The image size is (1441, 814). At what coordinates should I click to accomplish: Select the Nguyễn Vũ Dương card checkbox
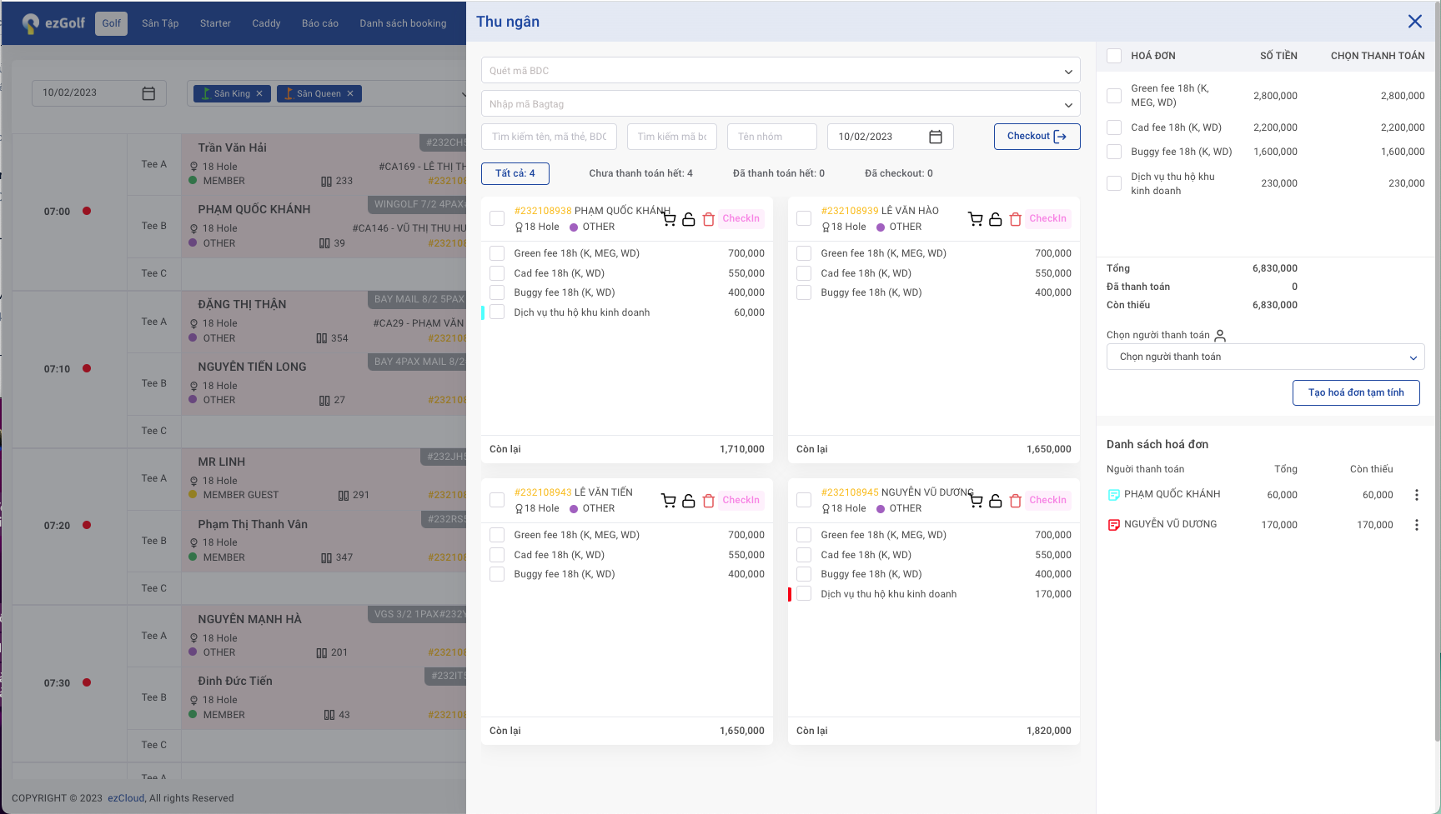tap(804, 500)
